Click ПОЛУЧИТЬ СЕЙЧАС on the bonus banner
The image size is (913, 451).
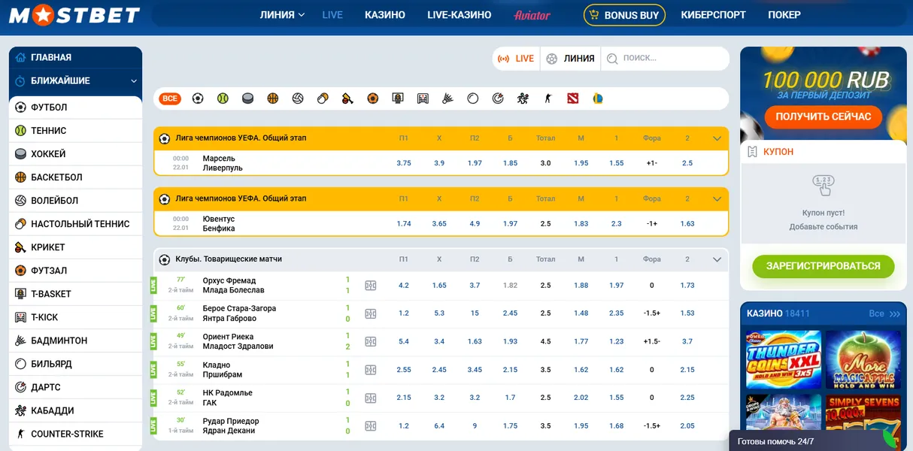tap(823, 117)
